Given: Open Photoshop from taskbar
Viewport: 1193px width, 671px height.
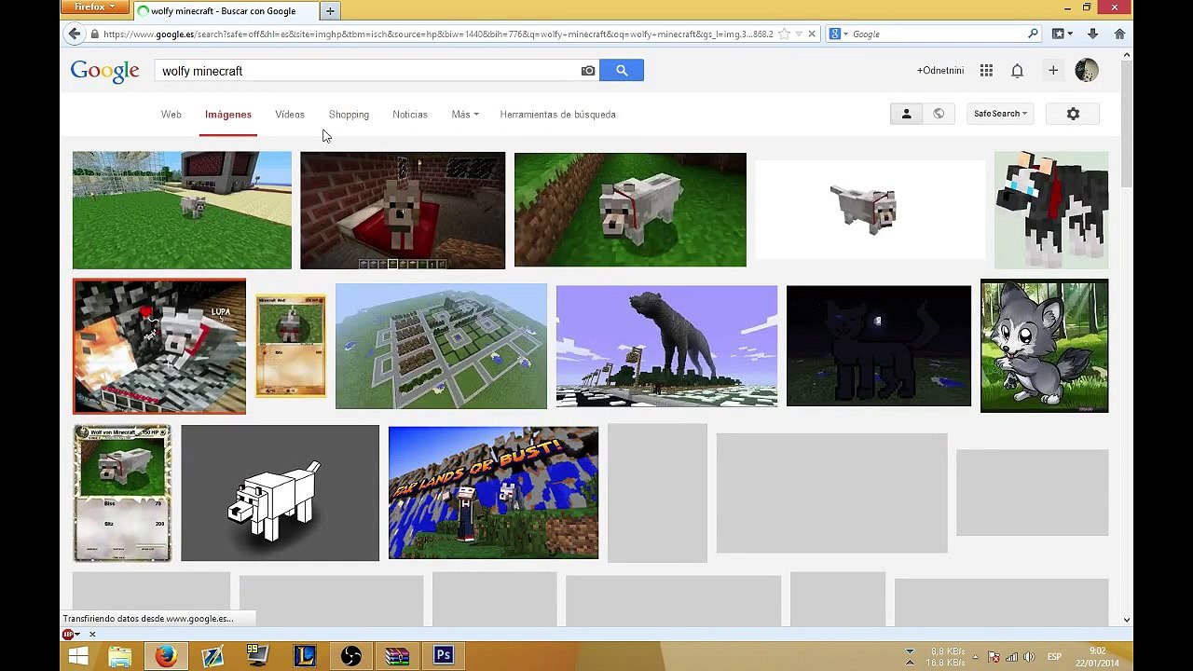Looking at the screenshot, I should point(444,656).
